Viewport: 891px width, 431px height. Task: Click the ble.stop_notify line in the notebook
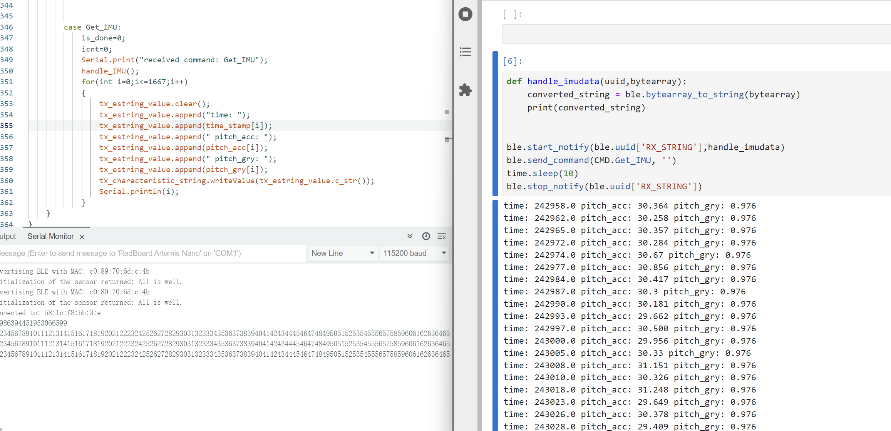(x=604, y=186)
